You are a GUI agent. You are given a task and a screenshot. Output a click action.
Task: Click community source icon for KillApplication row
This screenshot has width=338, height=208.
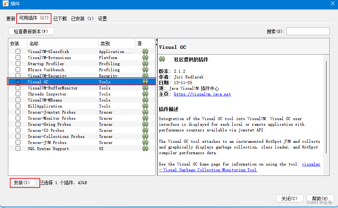(x=145, y=106)
